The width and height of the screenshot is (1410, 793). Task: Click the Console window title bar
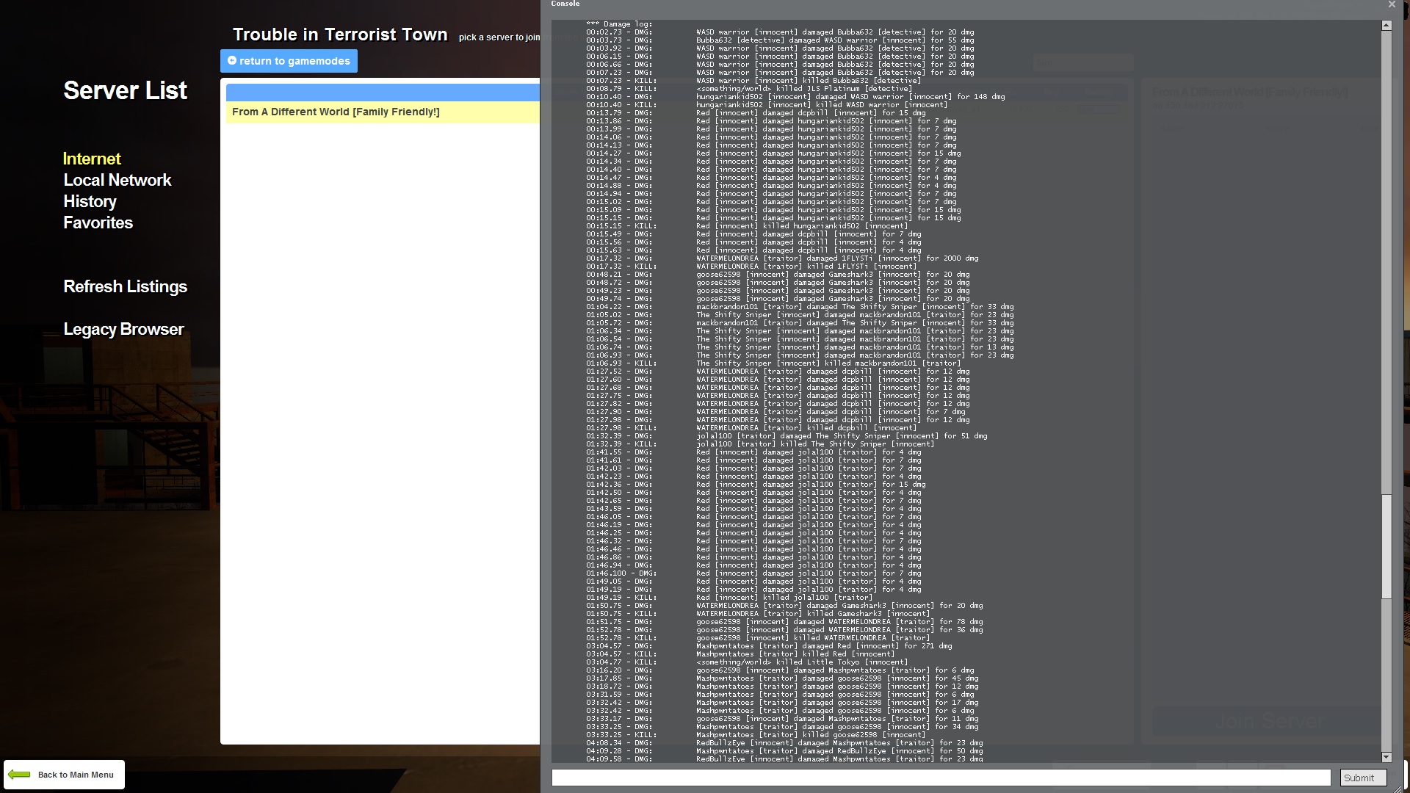point(962,4)
